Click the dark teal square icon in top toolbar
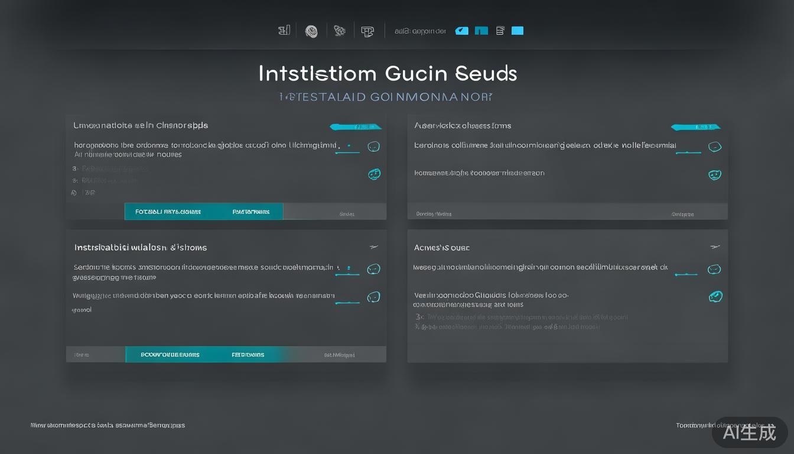The height and width of the screenshot is (454, 794). click(x=481, y=31)
